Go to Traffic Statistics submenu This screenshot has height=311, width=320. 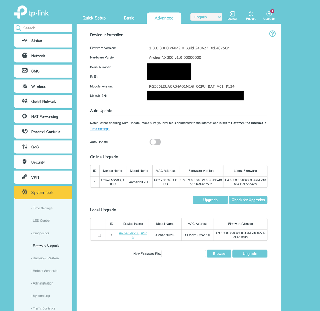point(43,308)
